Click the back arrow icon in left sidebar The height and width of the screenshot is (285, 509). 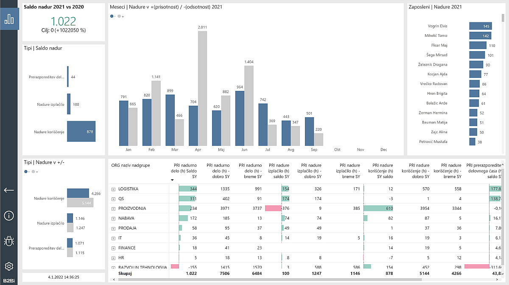pyautogui.click(x=9, y=190)
